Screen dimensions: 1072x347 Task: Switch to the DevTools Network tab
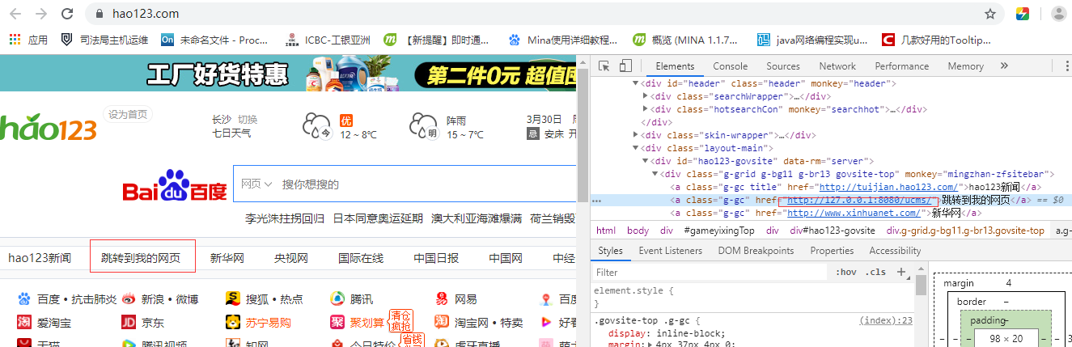(837, 66)
